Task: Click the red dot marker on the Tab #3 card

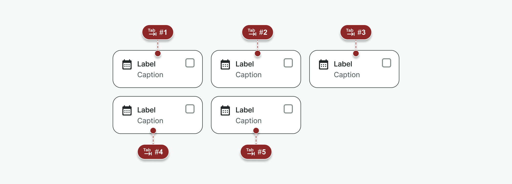Action: [x=356, y=53]
